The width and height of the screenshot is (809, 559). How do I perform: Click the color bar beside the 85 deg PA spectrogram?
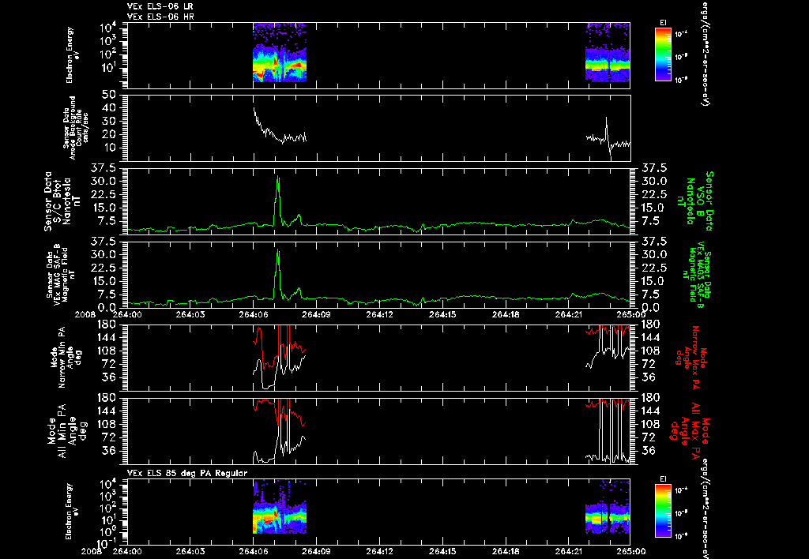point(663,511)
